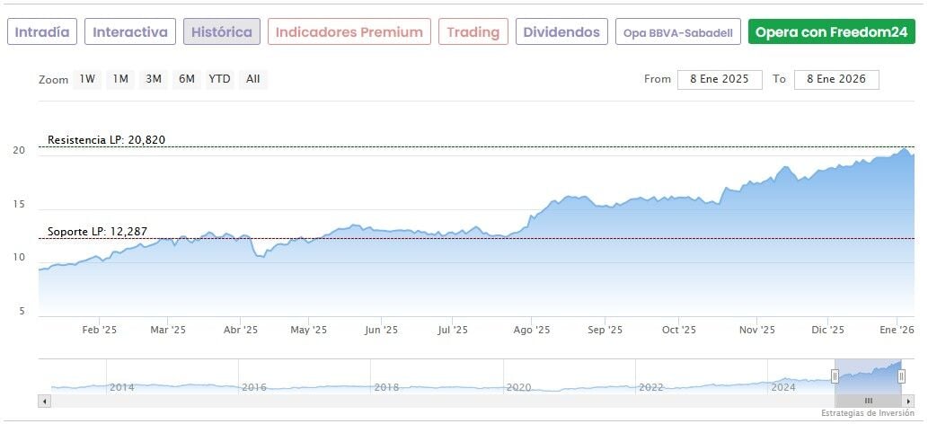Select the 1W zoom range
Viewport: 928px width, 424px height.
(x=87, y=79)
